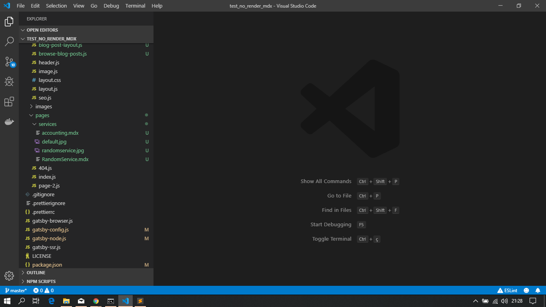This screenshot has height=307, width=546.
Task: Click the ESLint status bar item
Action: [507, 291]
